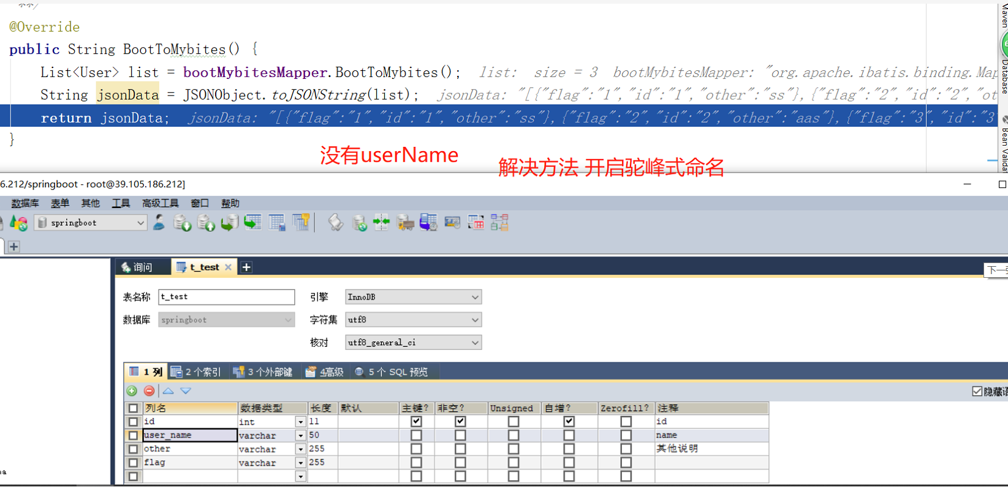This screenshot has width=1008, height=487.
Task: Open the user manager person icon
Action: coord(159,223)
